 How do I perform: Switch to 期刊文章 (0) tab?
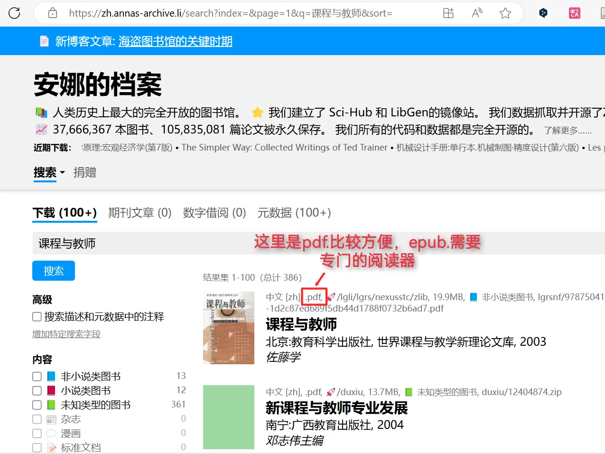point(140,213)
